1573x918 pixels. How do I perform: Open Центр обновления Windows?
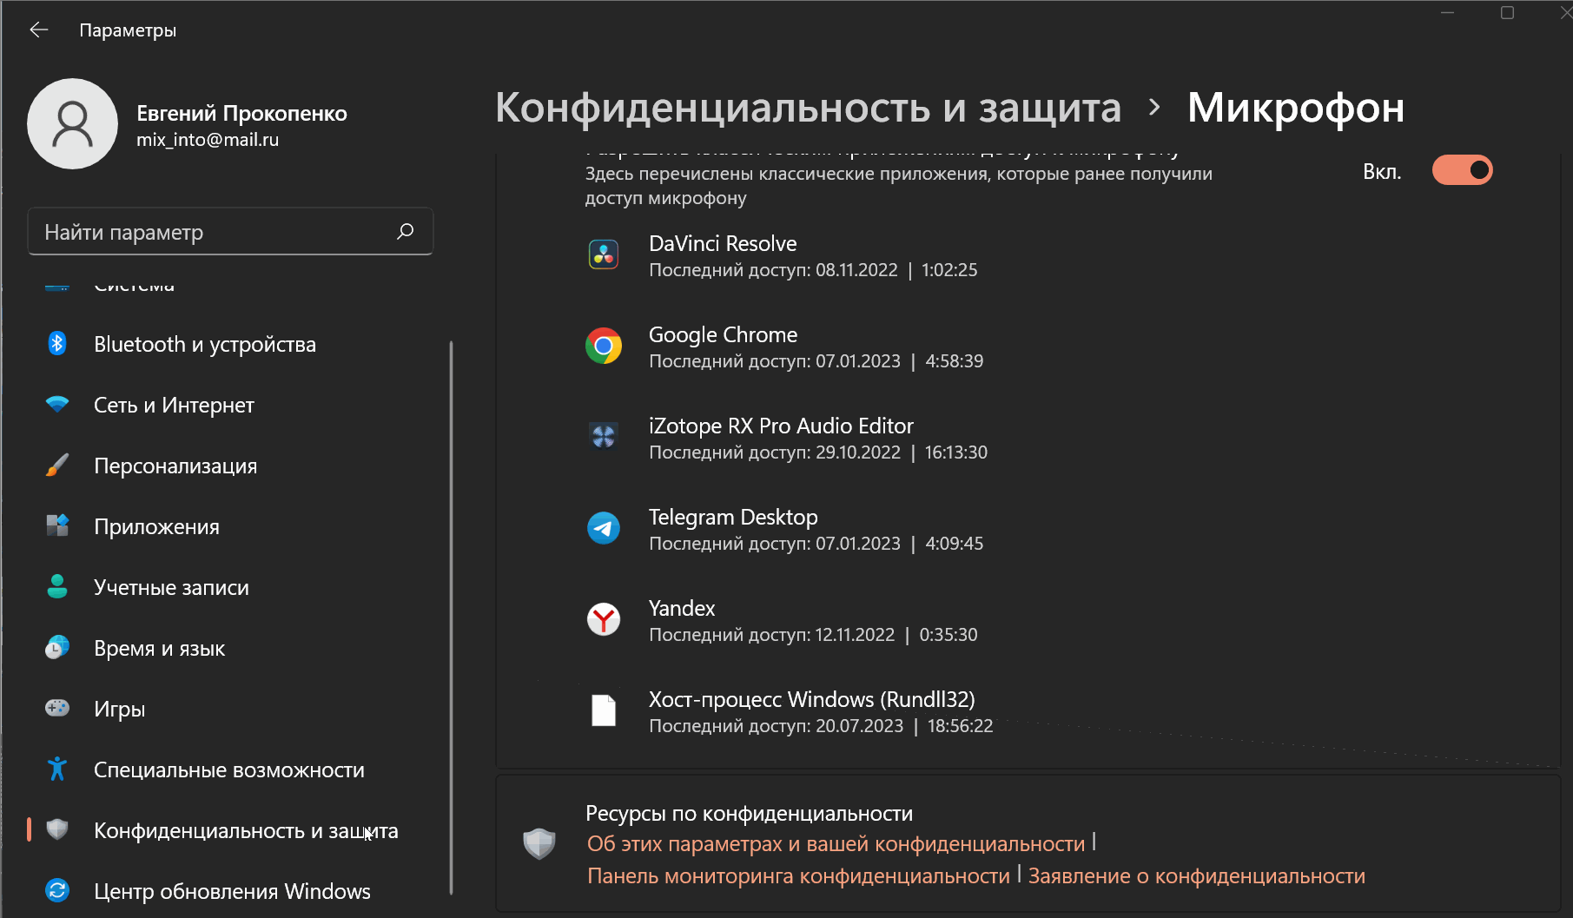[x=232, y=892]
